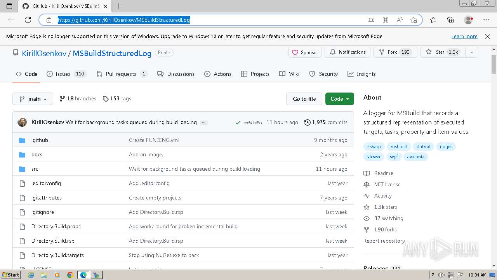497x280 pixels.
Task: Click the Edge taskbar icon
Action: [83, 275]
